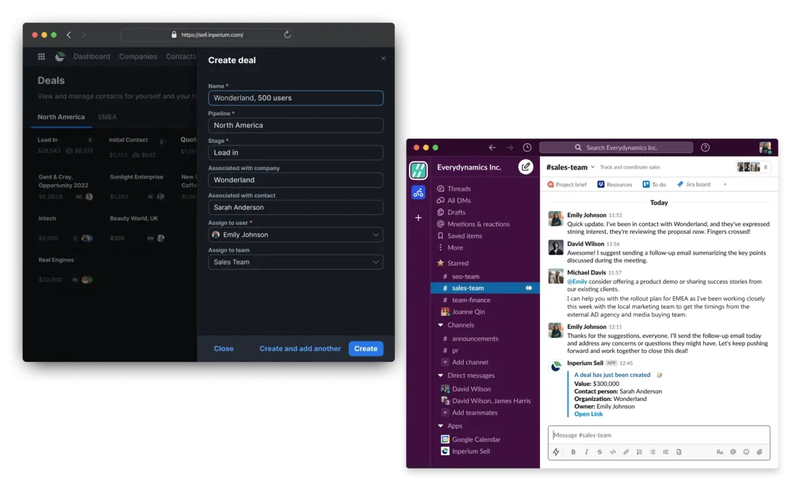801x491 pixels.
Task: Click the compose new message icon
Action: coord(526,167)
